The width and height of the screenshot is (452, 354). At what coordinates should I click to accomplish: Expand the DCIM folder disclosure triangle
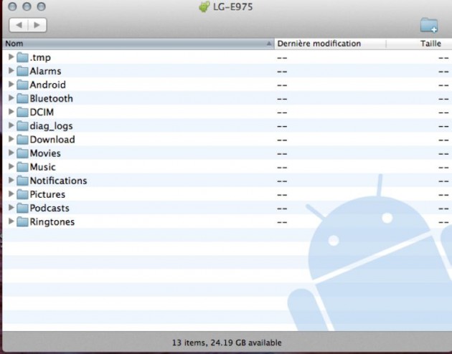pos(11,111)
